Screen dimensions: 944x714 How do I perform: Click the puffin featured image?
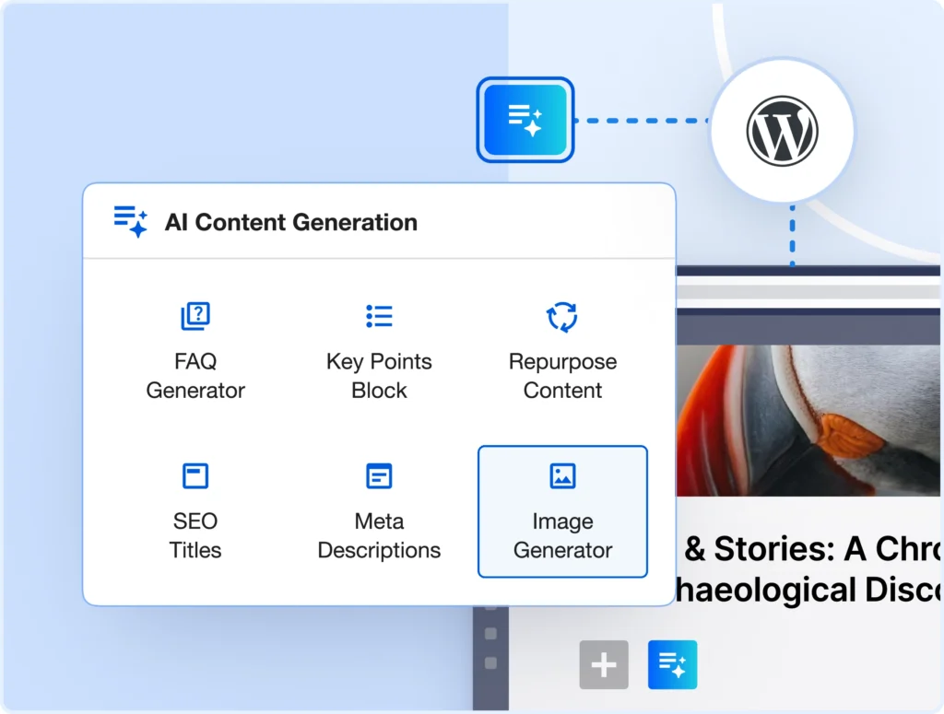[x=809, y=420]
